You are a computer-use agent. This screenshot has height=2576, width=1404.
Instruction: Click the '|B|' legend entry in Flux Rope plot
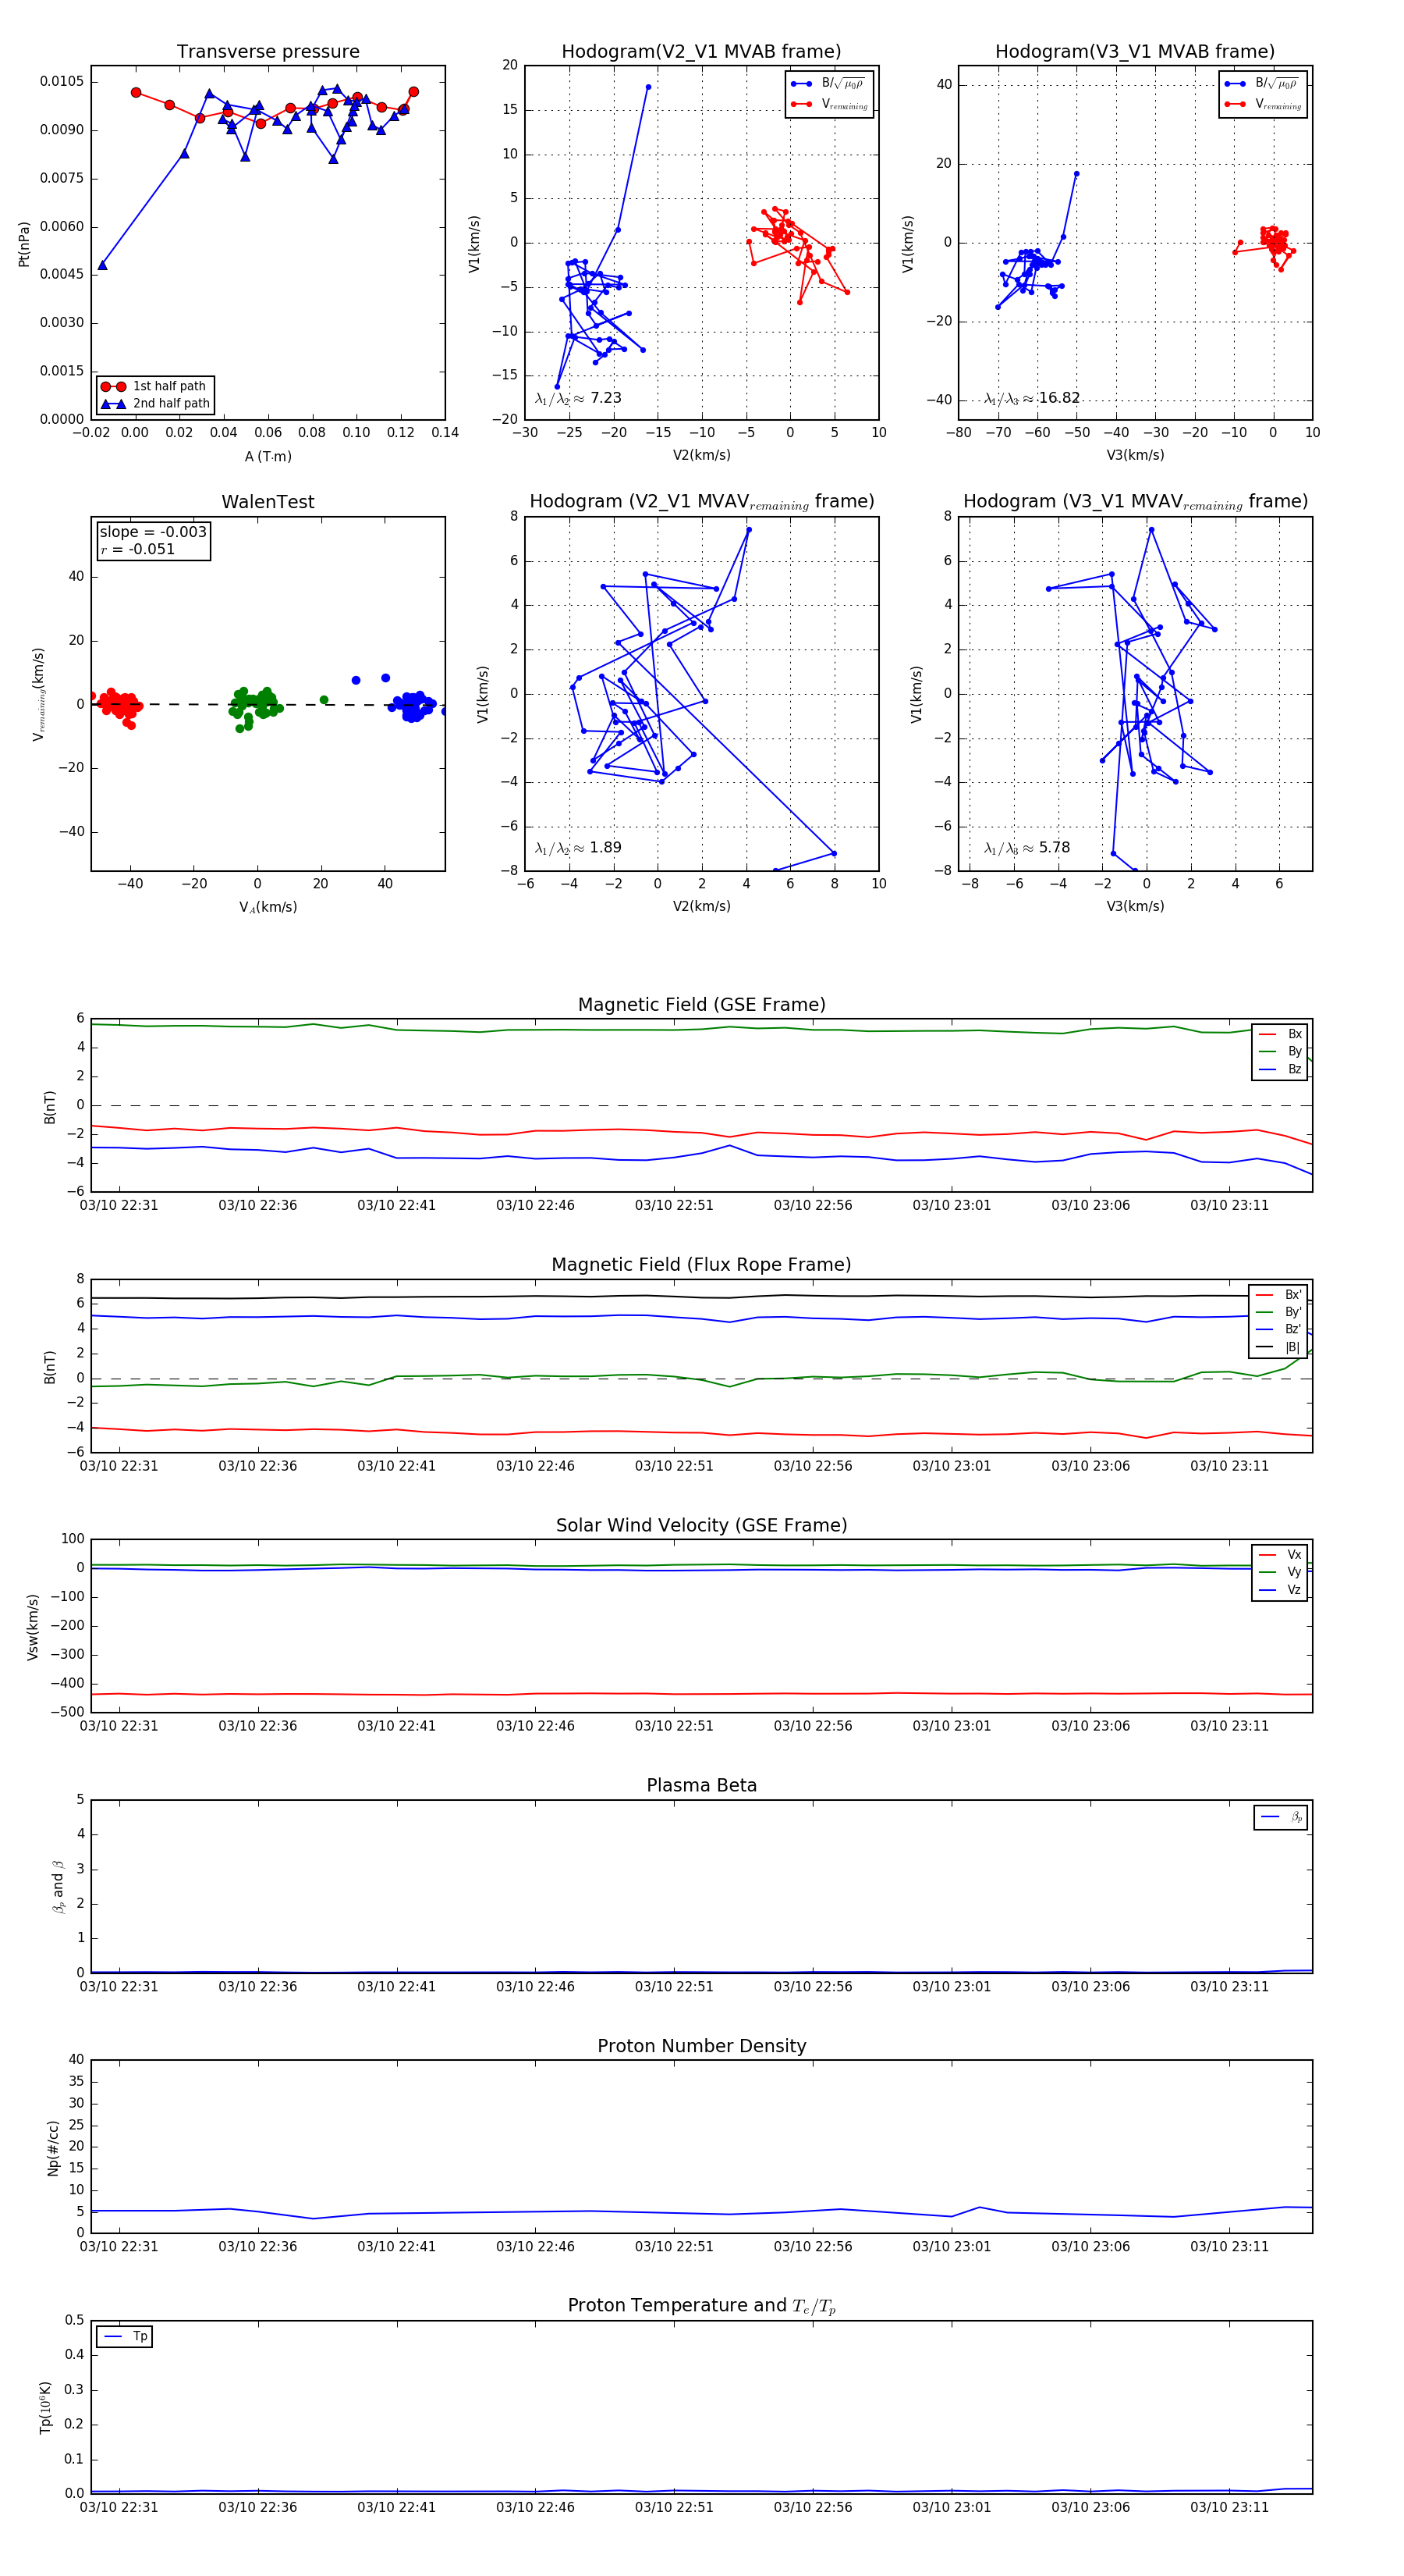(1278, 1347)
